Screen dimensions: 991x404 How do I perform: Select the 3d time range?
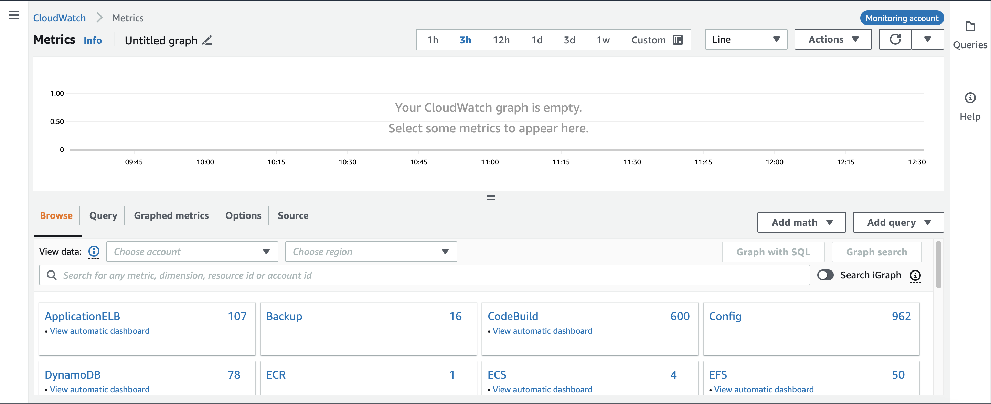[x=569, y=40]
